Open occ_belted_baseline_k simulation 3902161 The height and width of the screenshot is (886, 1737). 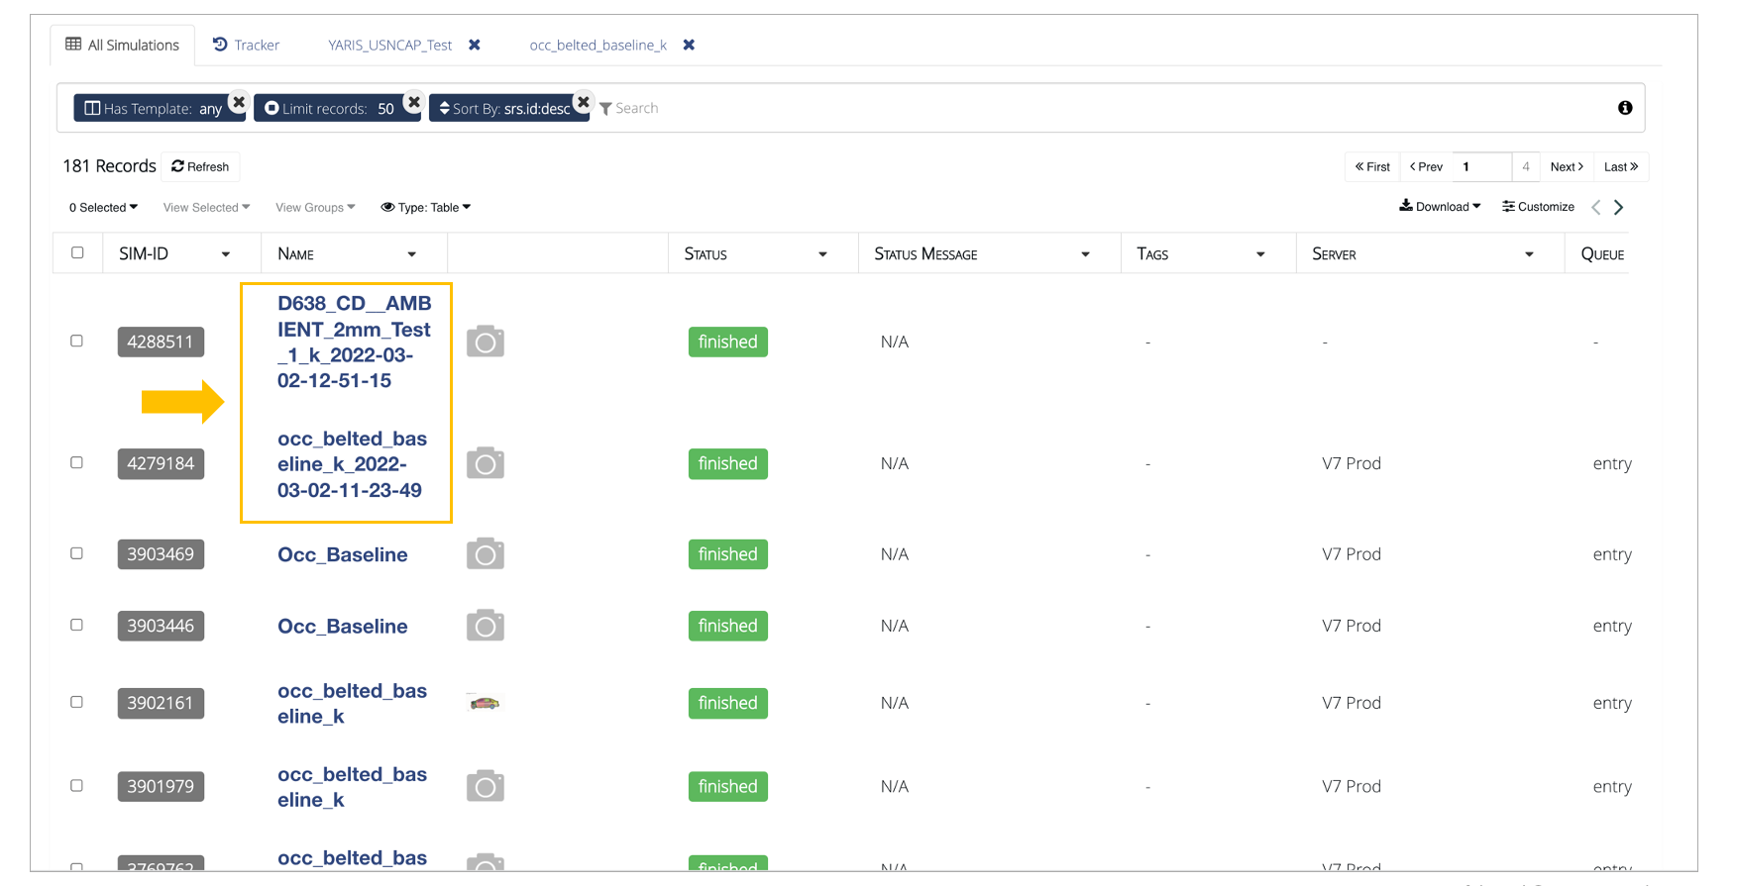tap(352, 703)
